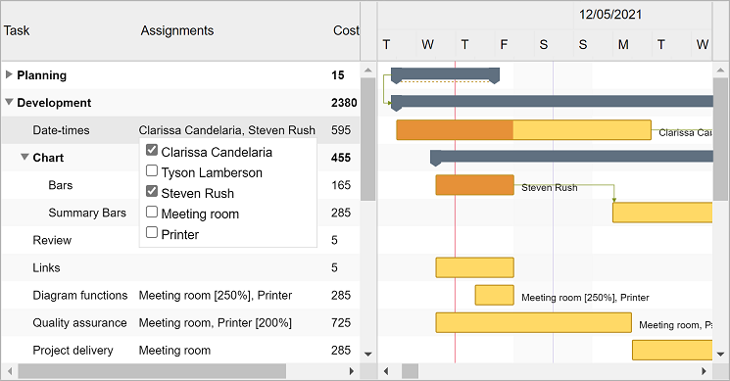Click the Date-times orange progress bar
Viewport: 730px width, 381px height.
(x=455, y=130)
